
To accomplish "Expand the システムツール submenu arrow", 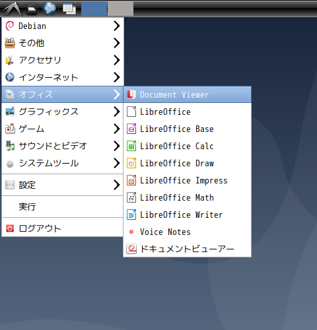I will tap(117, 163).
